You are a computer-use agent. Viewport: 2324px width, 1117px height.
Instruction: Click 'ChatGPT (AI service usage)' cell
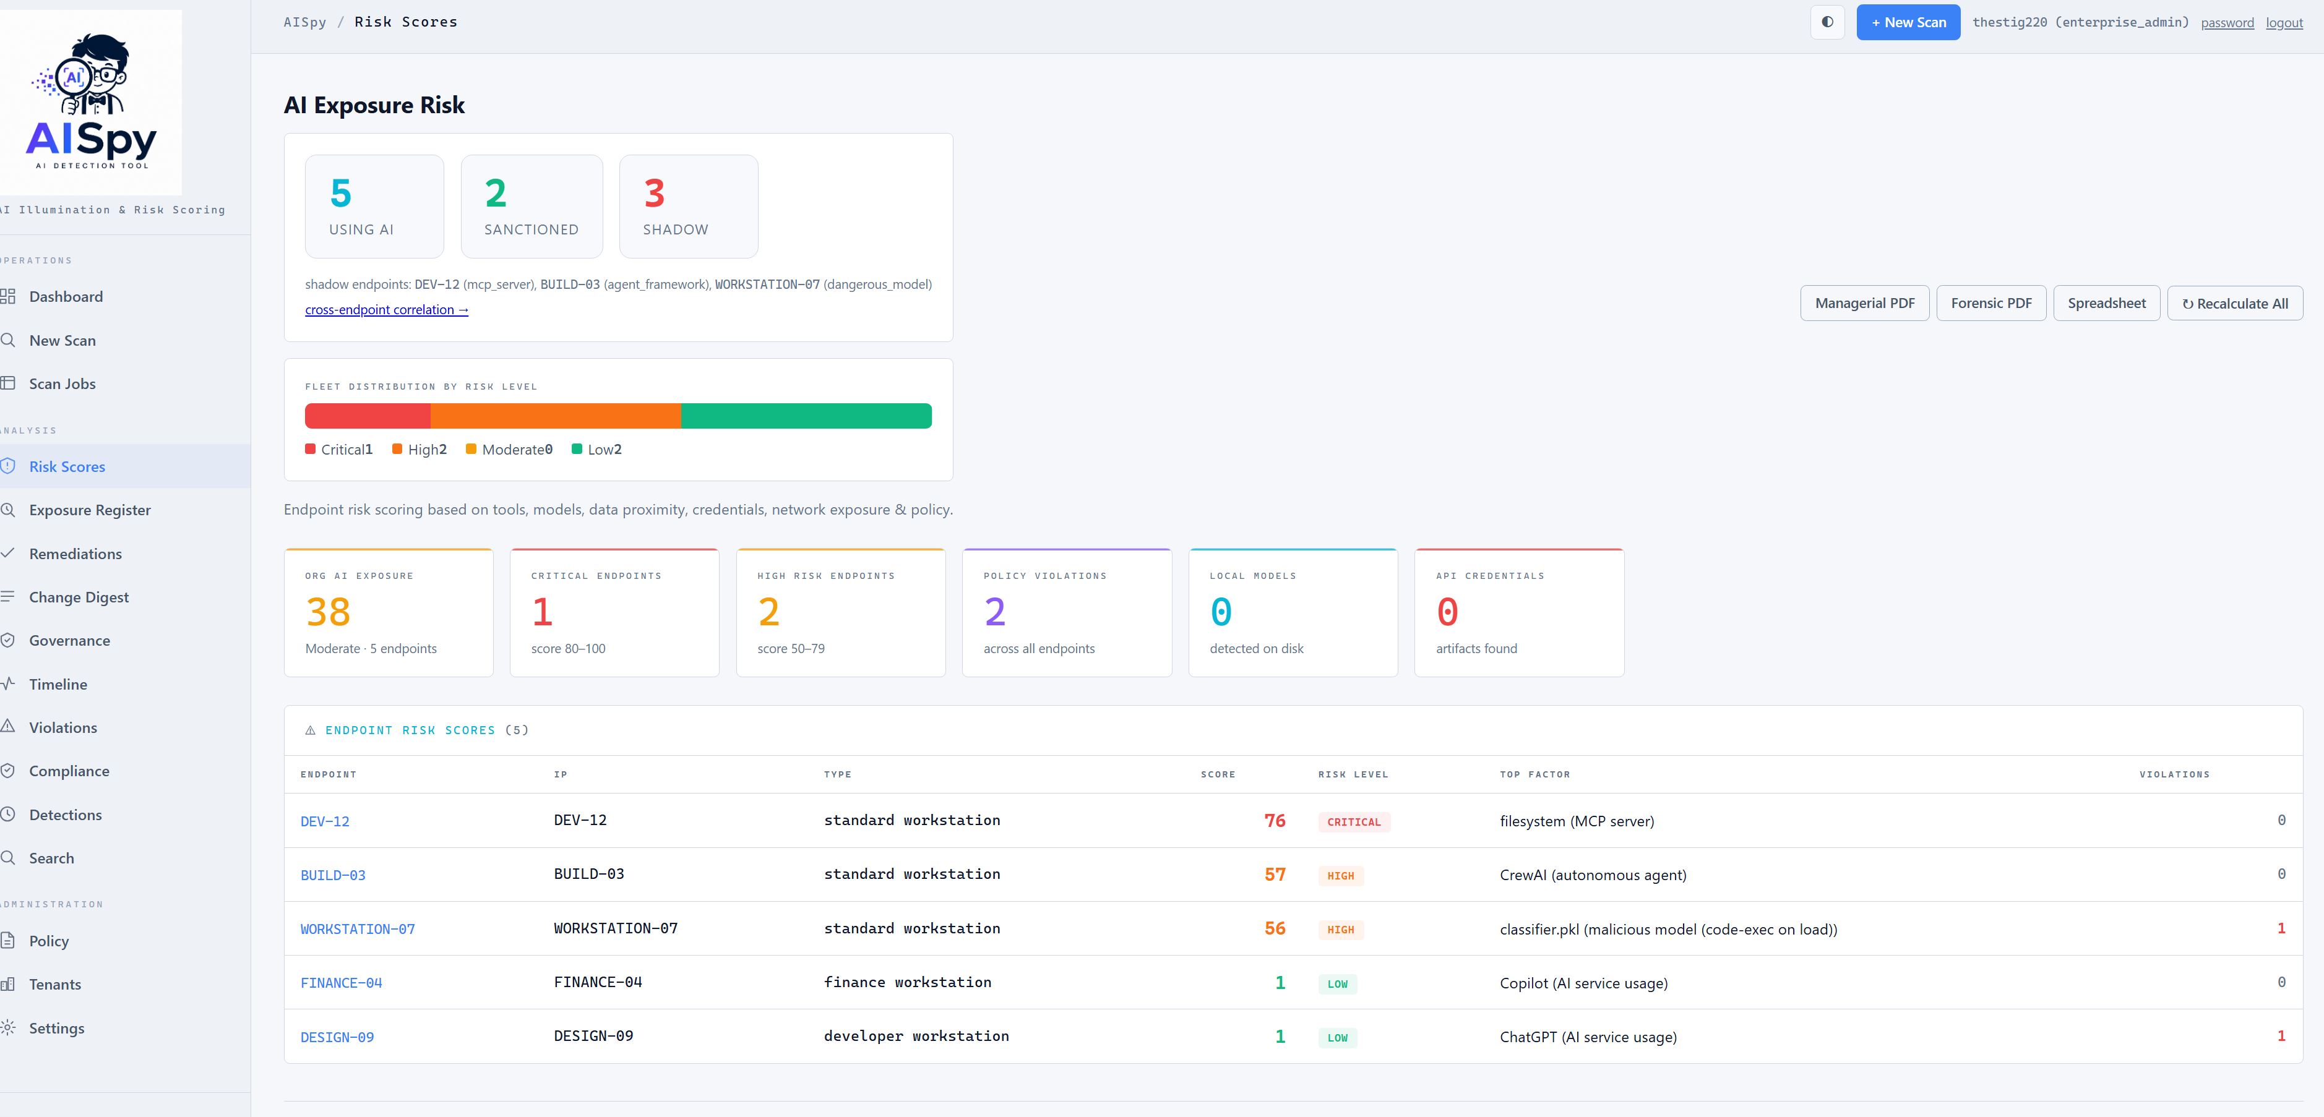click(x=1588, y=1037)
